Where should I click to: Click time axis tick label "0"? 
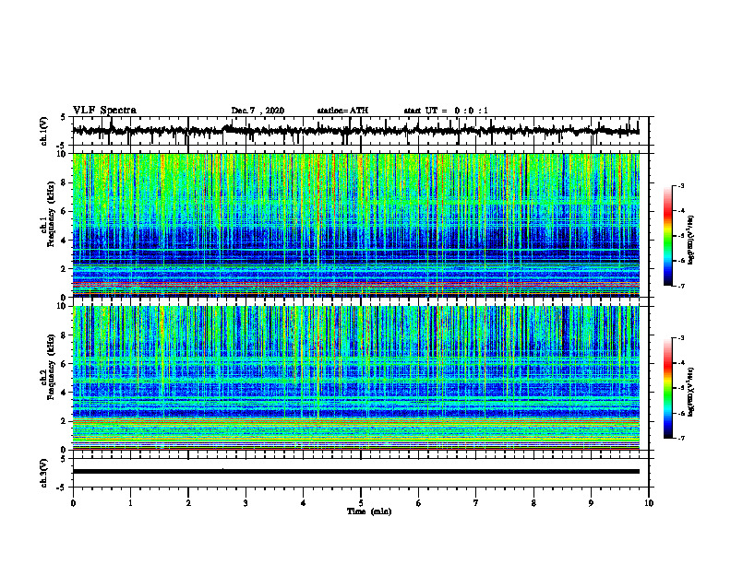tap(73, 503)
